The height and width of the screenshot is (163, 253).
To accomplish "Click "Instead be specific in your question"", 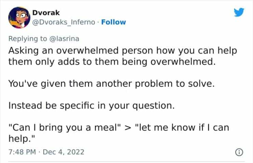I will (x=91, y=106).
